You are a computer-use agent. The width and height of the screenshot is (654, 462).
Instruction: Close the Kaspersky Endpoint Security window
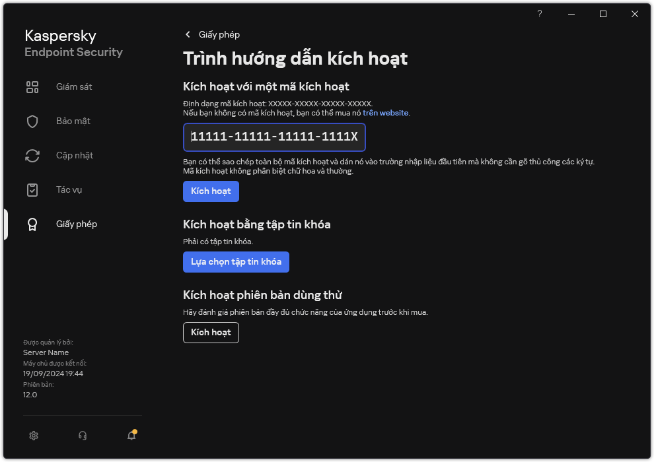click(x=635, y=14)
